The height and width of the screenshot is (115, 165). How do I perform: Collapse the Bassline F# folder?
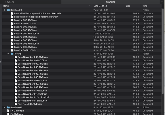pyautogui.click(x=4, y=10)
